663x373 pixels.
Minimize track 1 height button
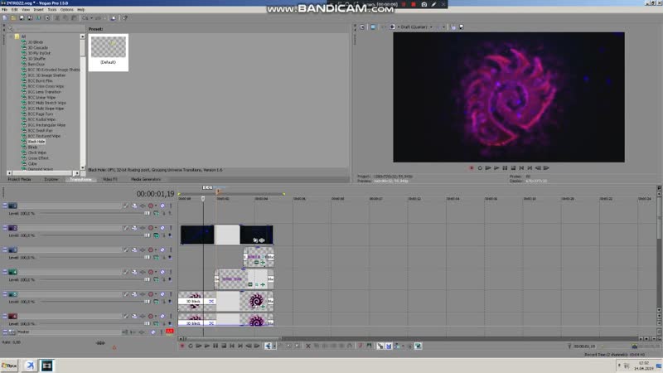click(x=5, y=206)
